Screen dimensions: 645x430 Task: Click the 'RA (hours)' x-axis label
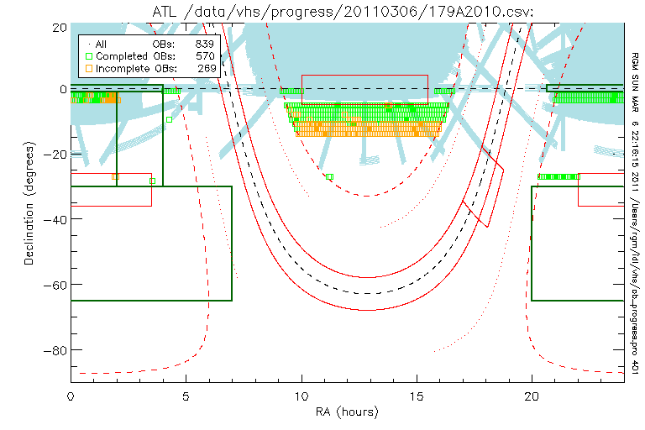(x=348, y=412)
